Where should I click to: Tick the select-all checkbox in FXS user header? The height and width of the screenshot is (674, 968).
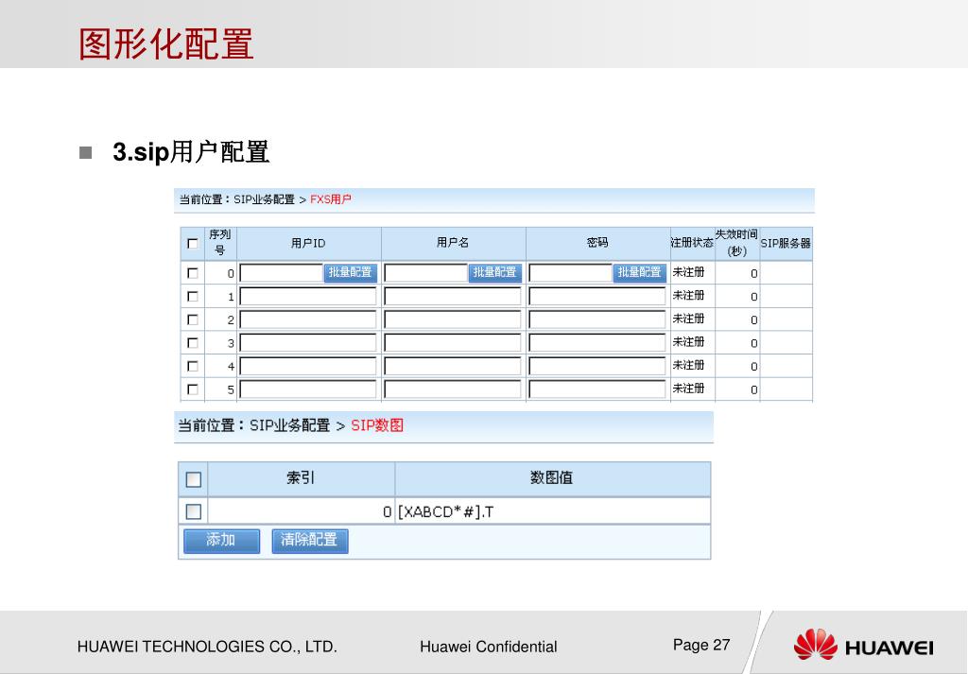coord(193,244)
